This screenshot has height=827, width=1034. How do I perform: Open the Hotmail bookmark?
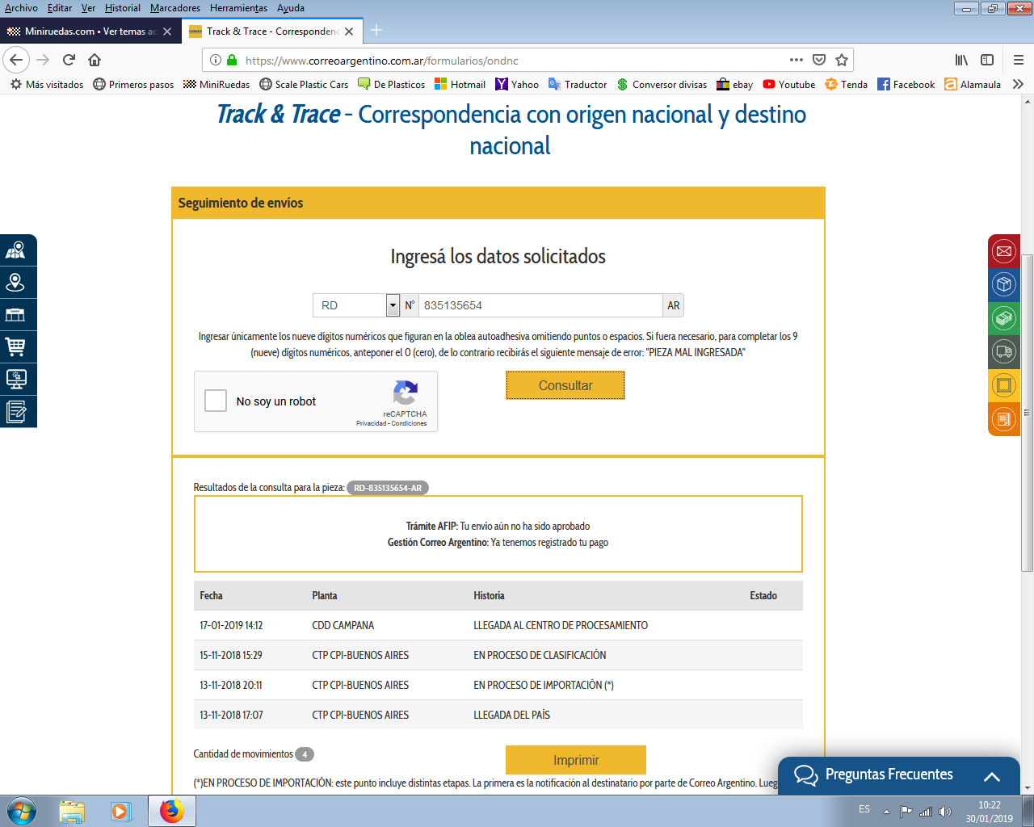(460, 84)
